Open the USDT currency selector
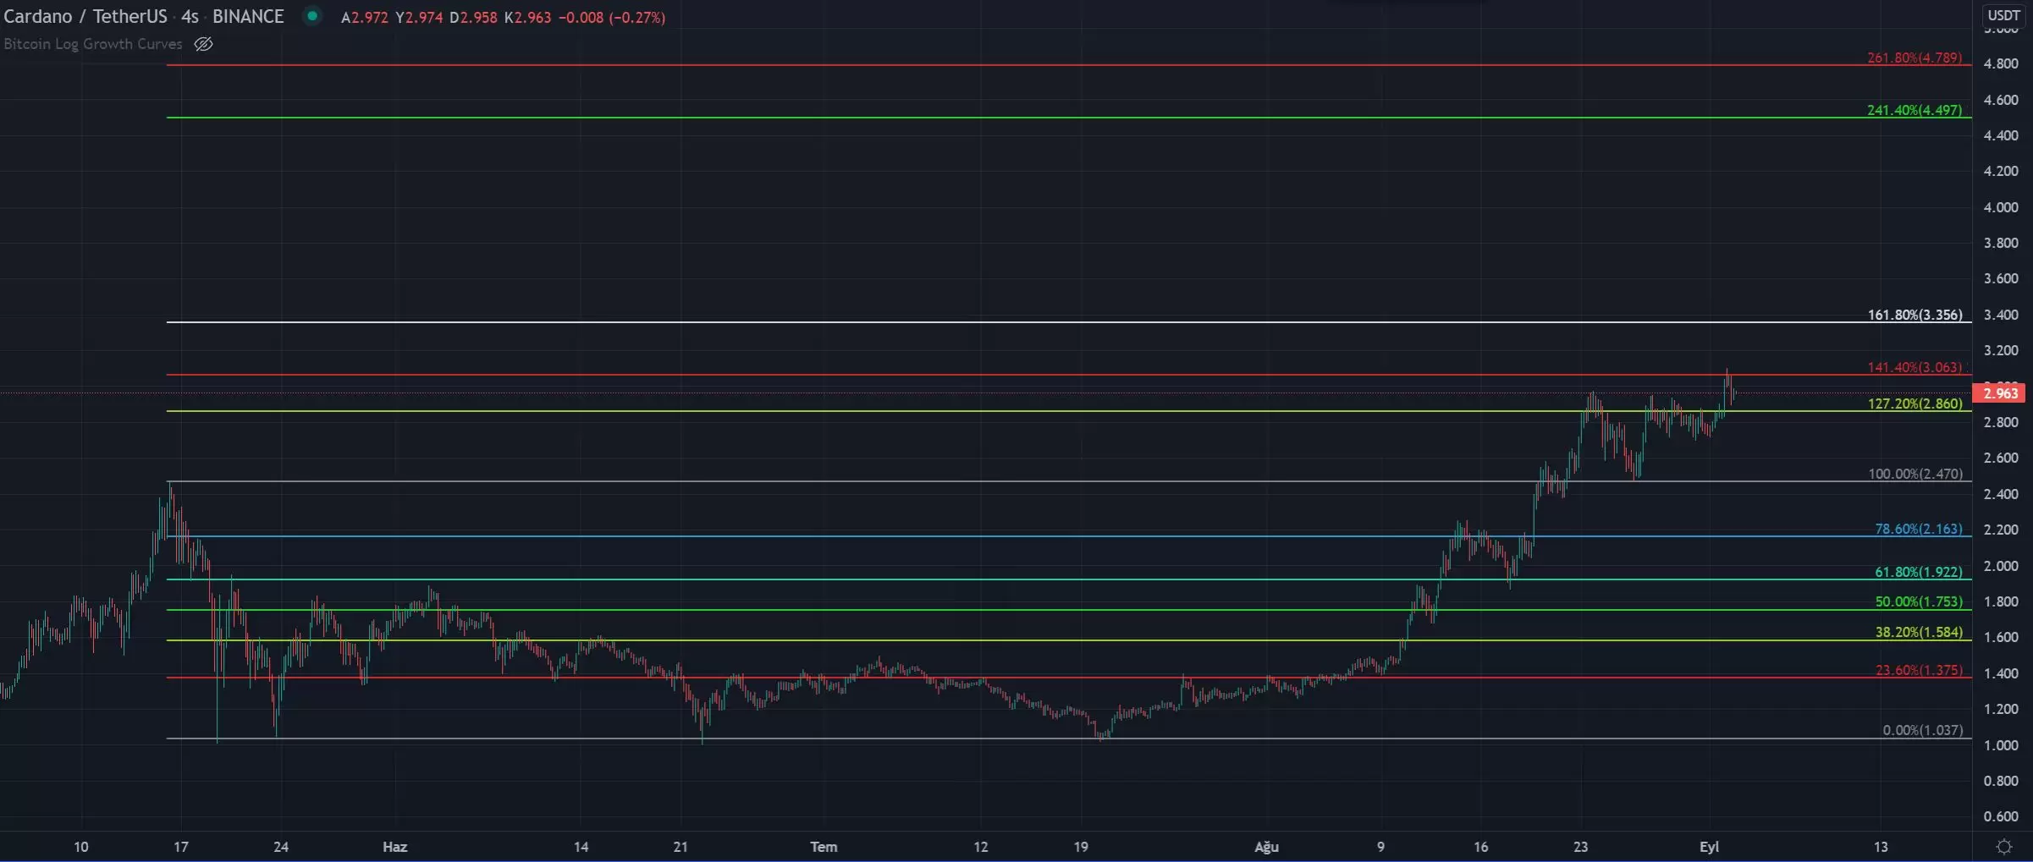This screenshot has width=2033, height=862. pos(2003,15)
